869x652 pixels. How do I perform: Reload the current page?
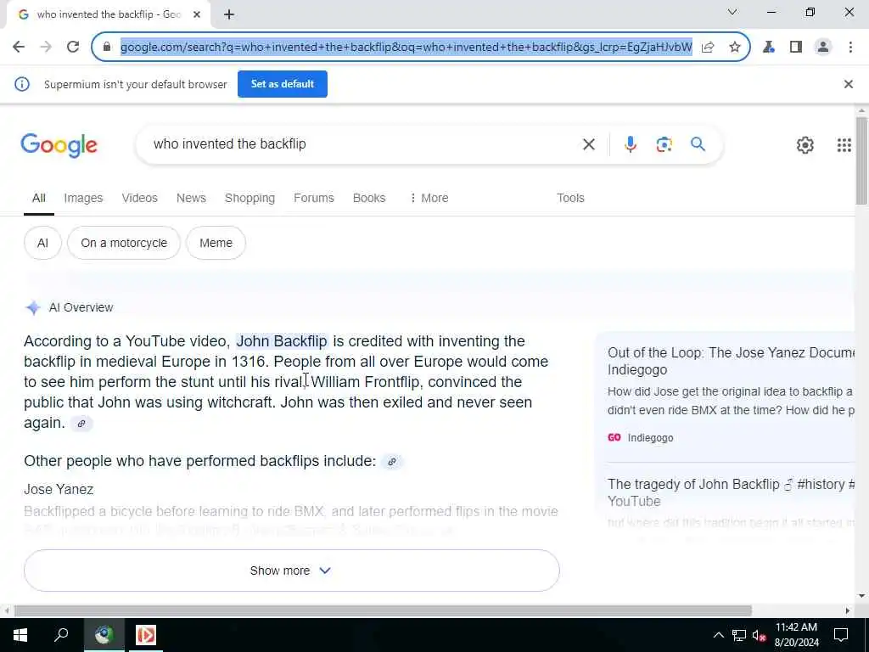click(x=73, y=48)
